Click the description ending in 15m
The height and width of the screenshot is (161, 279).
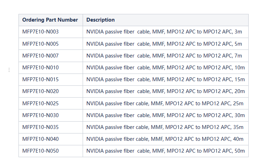[x=165, y=79]
